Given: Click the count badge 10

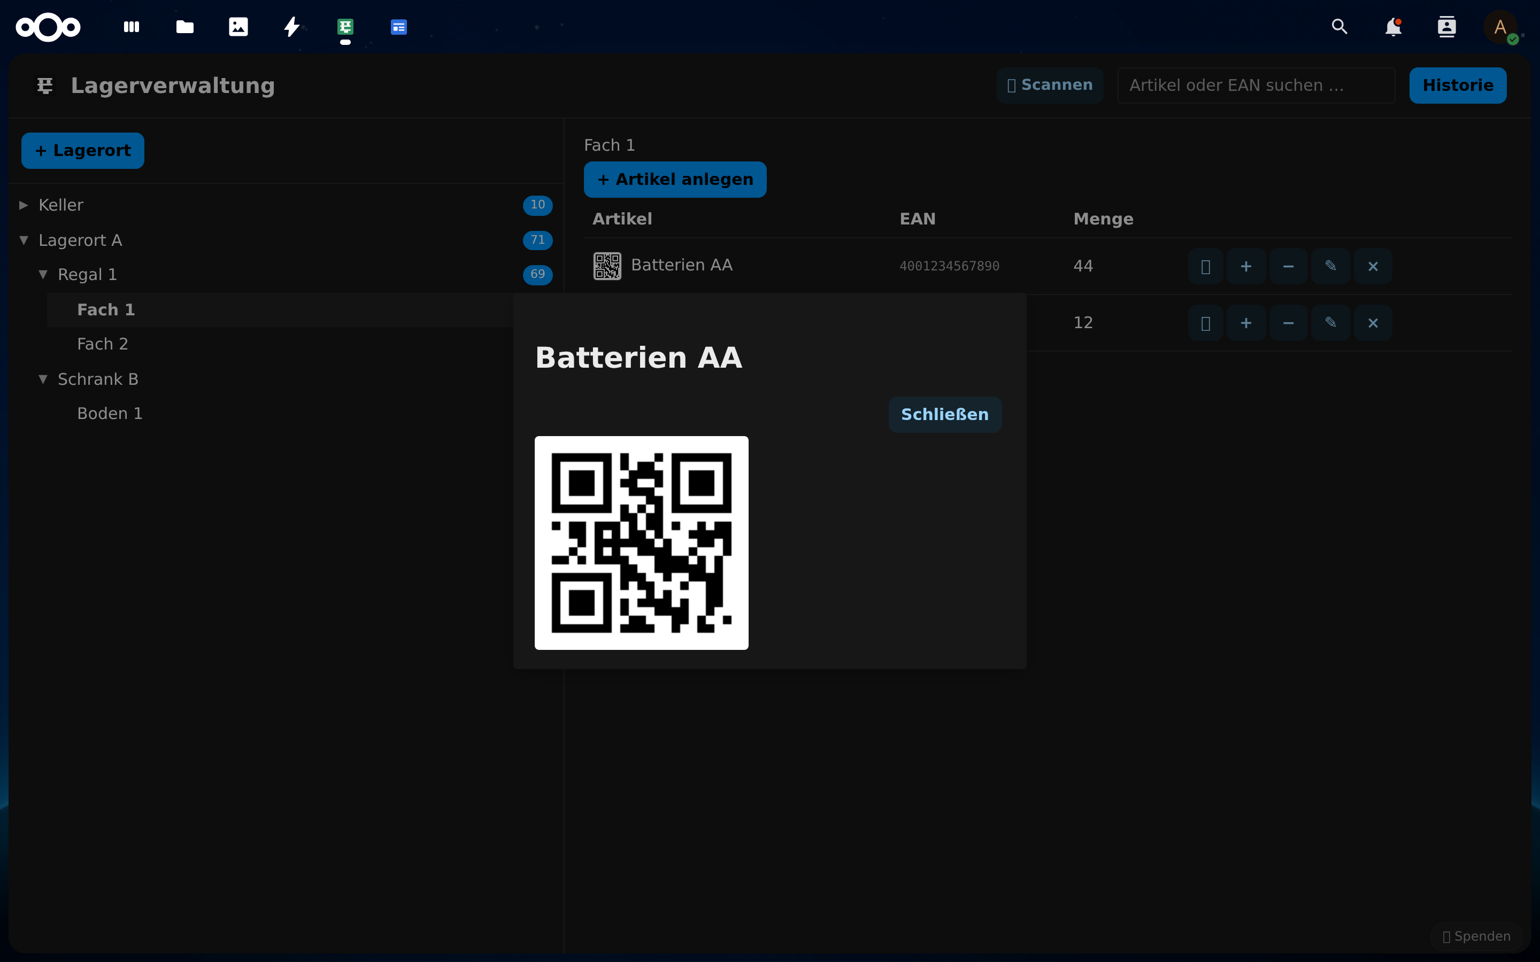Looking at the screenshot, I should point(538,205).
